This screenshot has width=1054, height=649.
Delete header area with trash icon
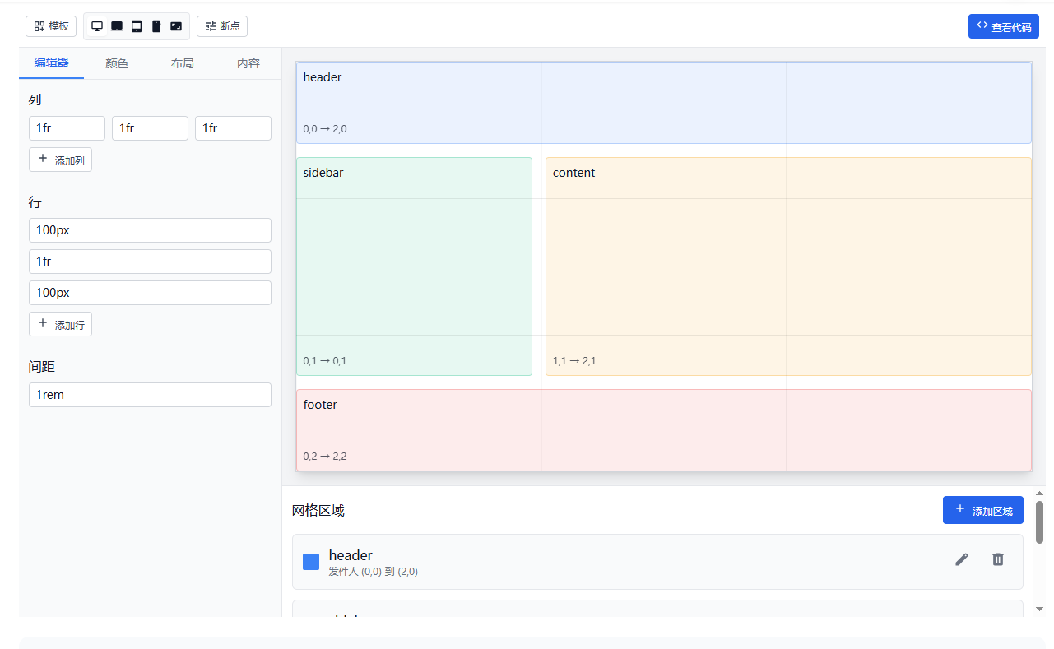(x=998, y=559)
